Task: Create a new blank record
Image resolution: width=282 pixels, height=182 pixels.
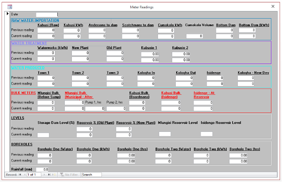Action: click(54, 174)
